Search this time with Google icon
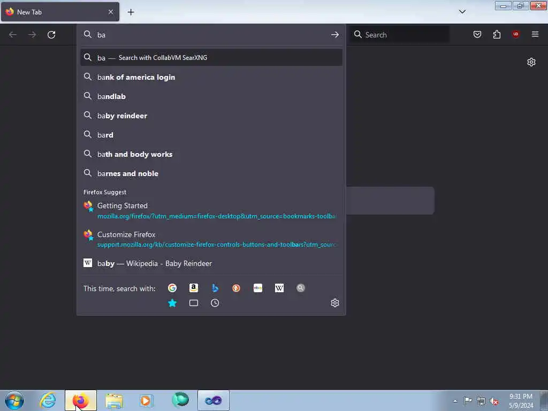This screenshot has height=411, width=548. pos(172,288)
